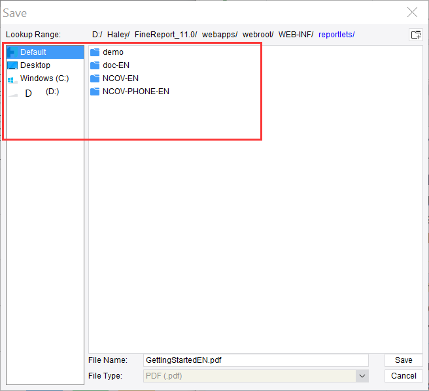Choose Windows (C:) drive
The image size is (429, 391).
[x=45, y=78]
